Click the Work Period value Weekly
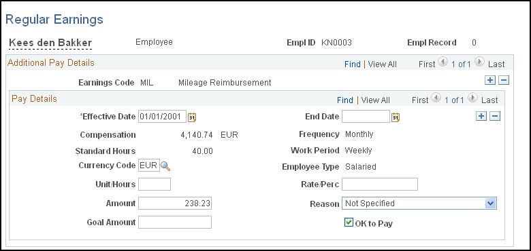Viewport: 531px width, 251px height. (358, 151)
